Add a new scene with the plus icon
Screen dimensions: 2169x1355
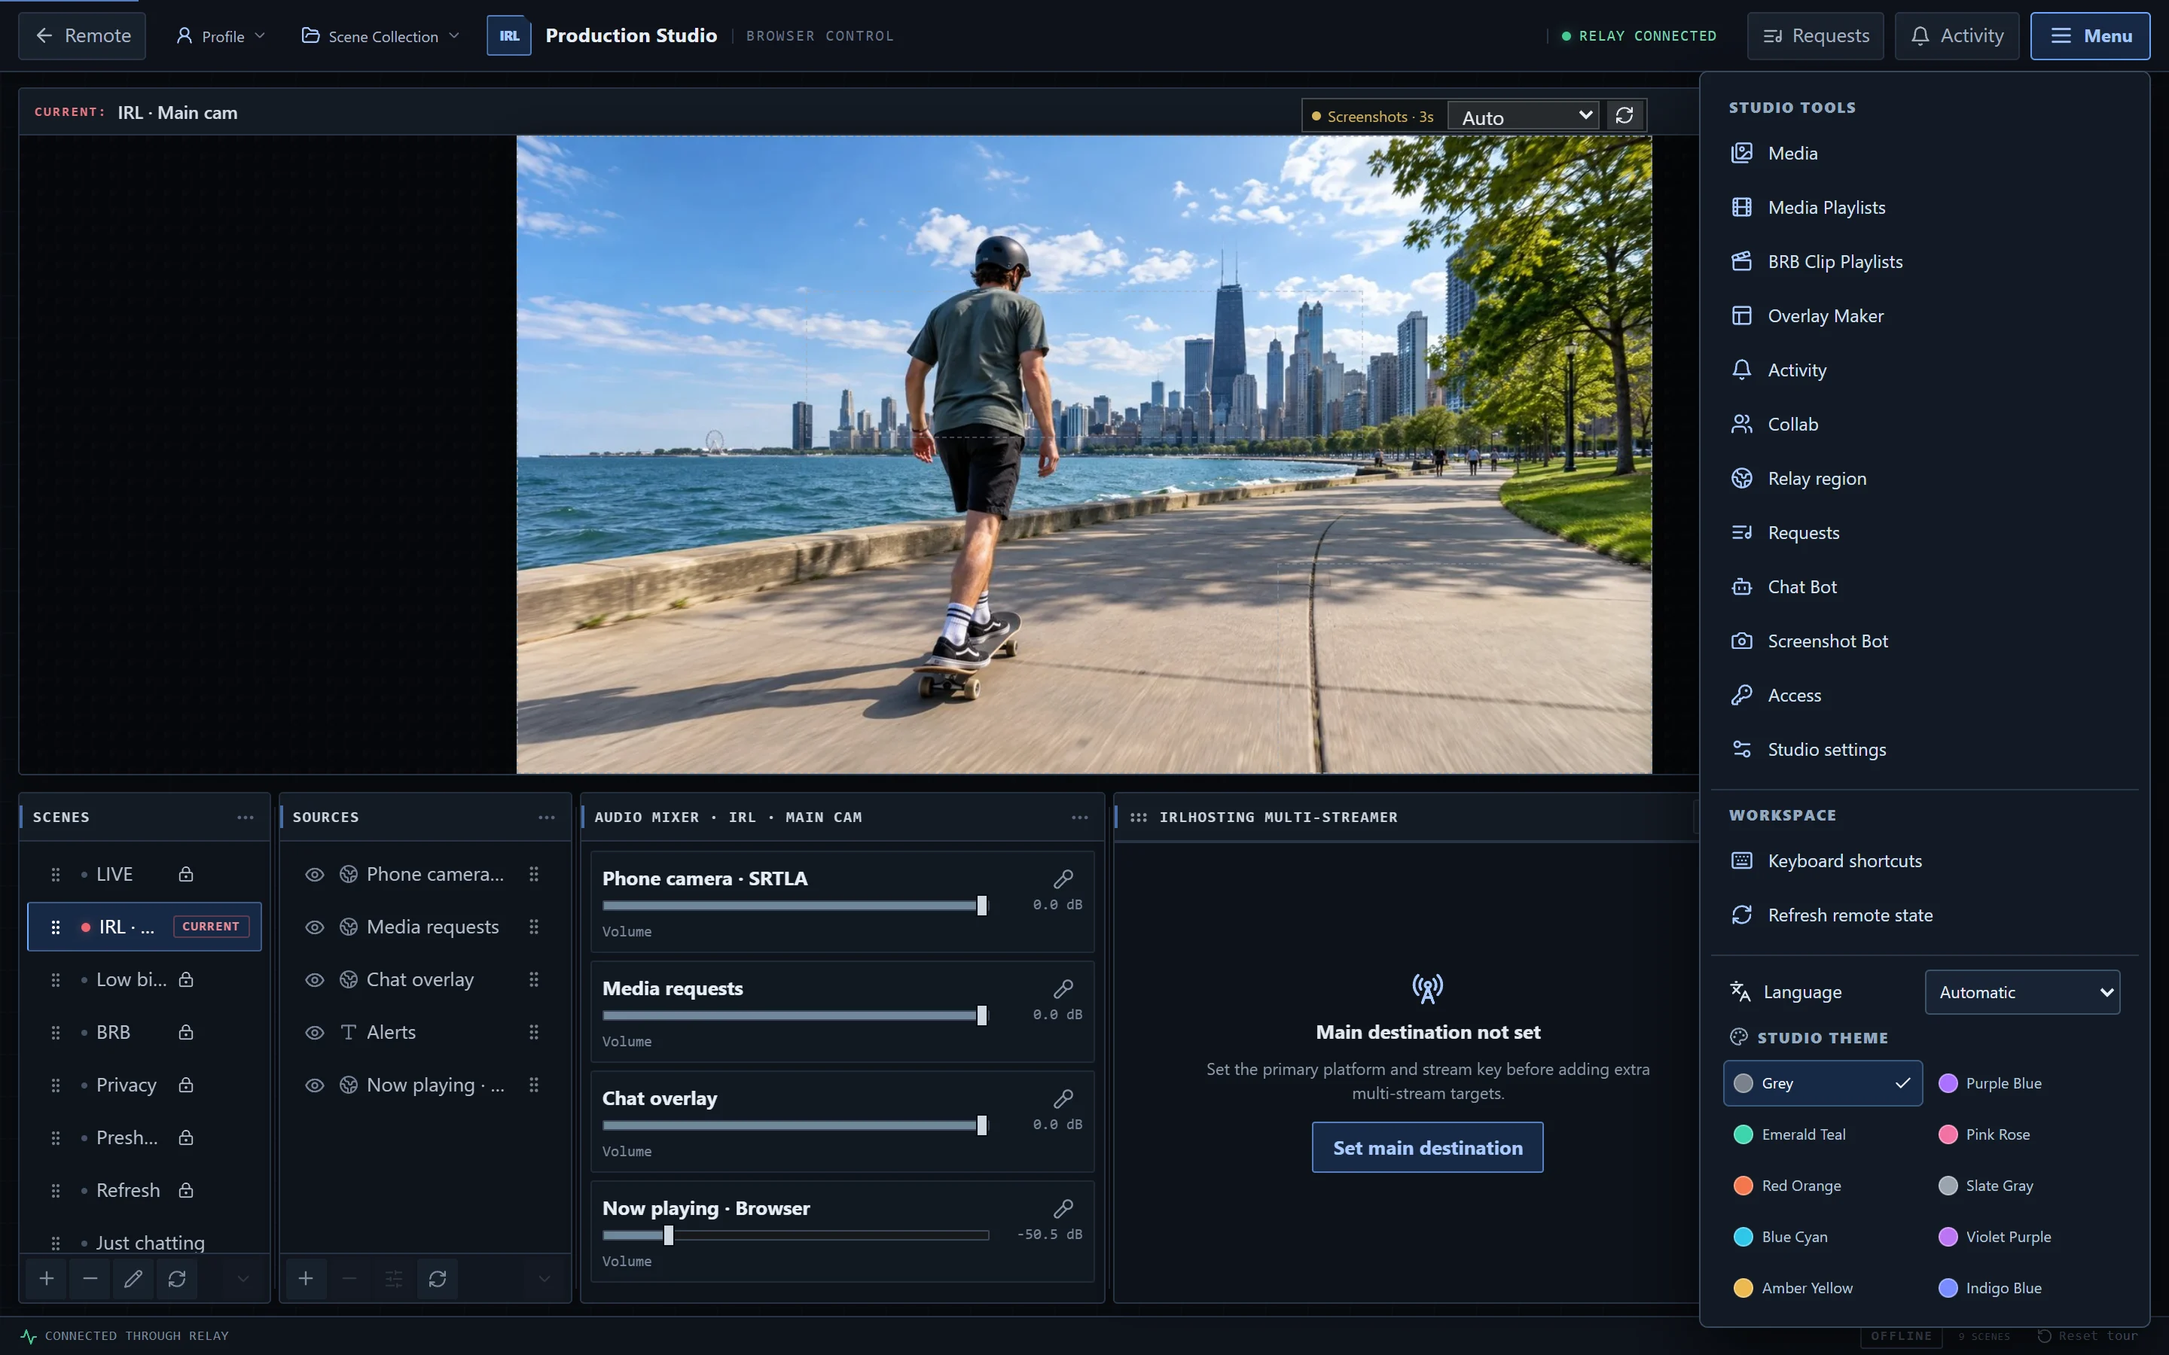click(47, 1278)
